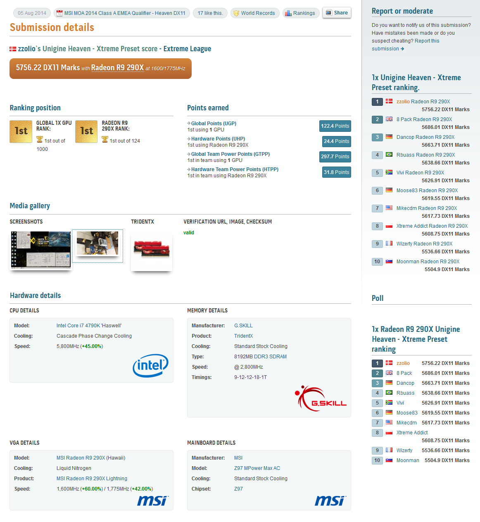Open Z97 chipset link
The image size is (480, 522).
(x=238, y=489)
